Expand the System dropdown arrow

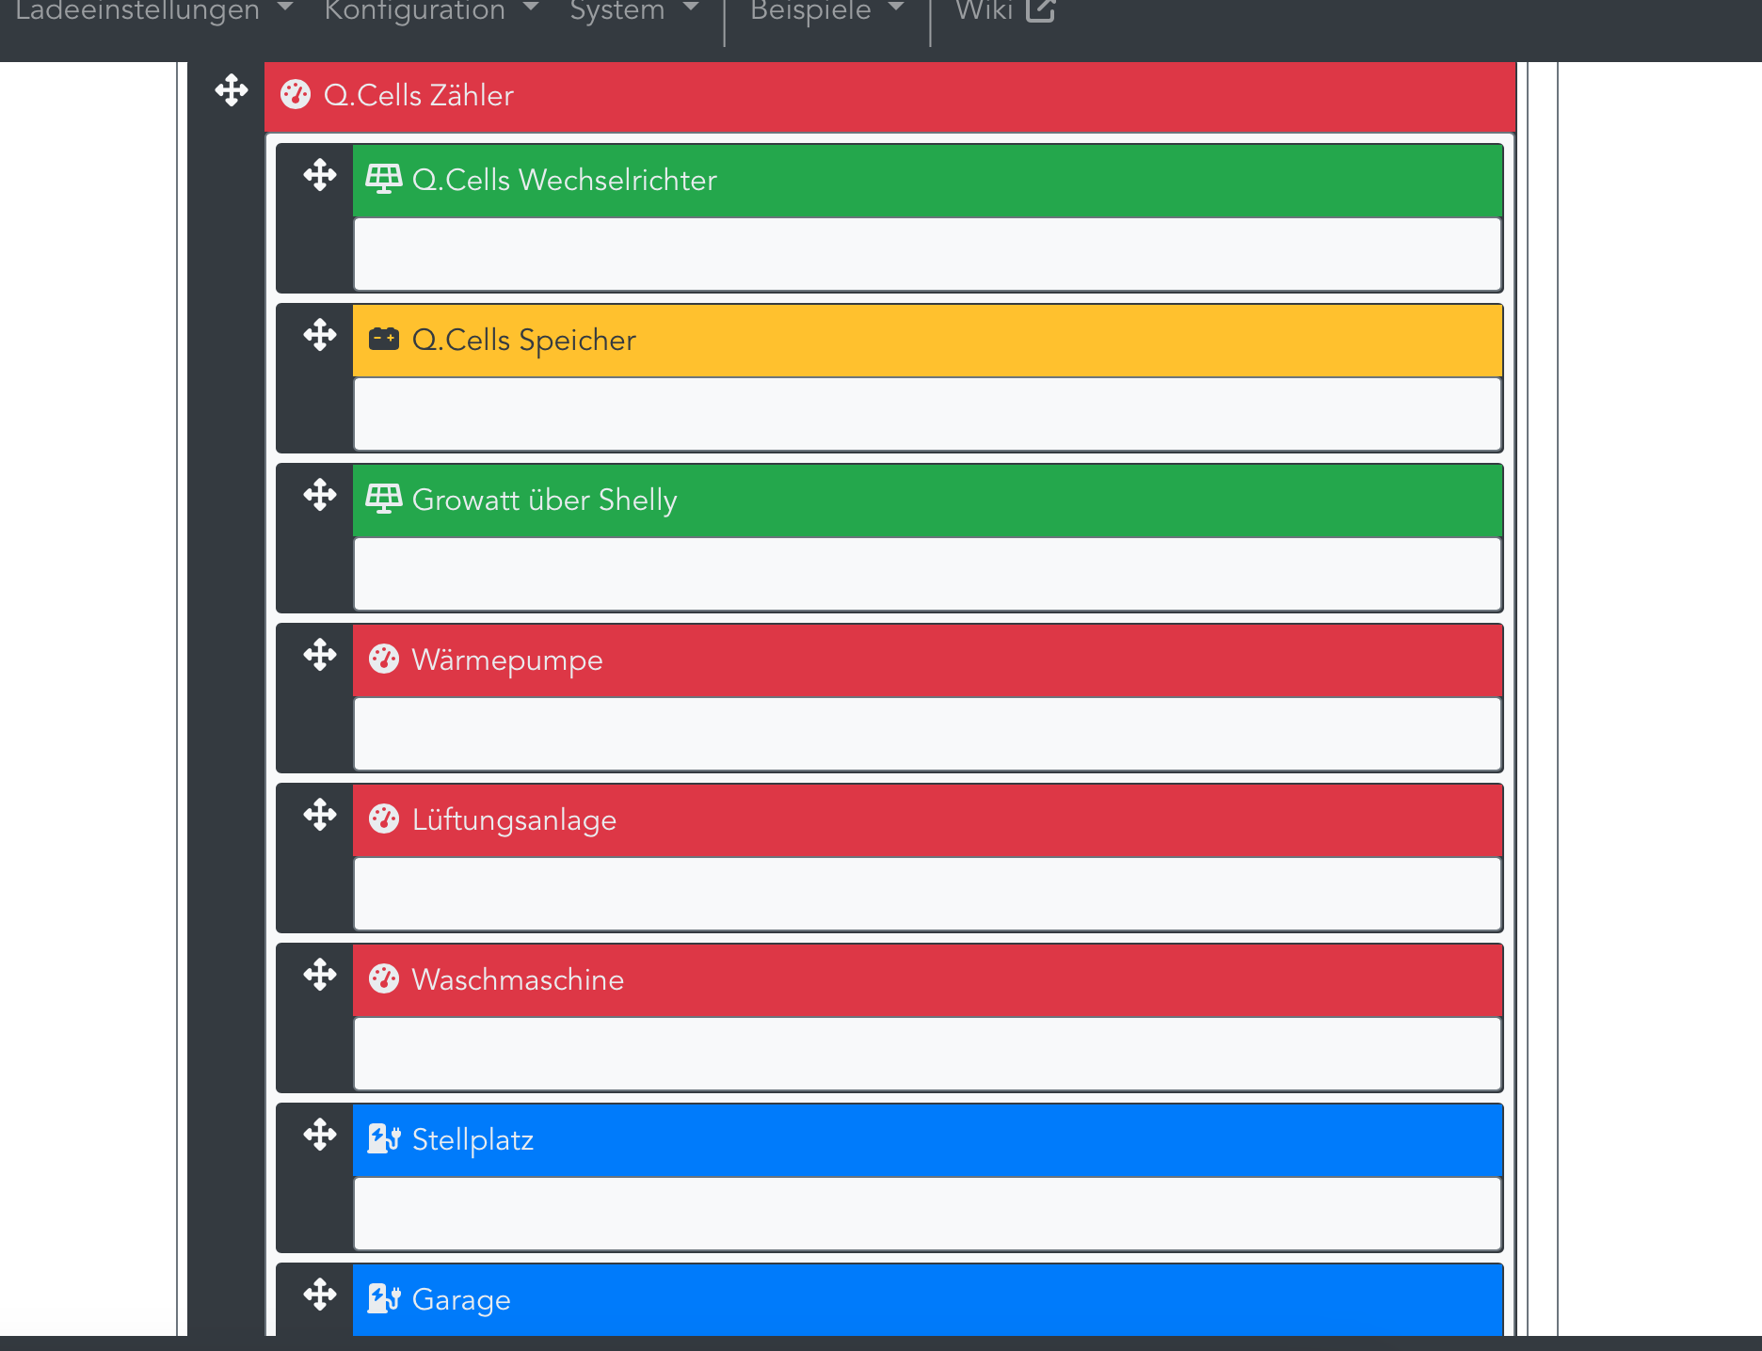(x=691, y=8)
